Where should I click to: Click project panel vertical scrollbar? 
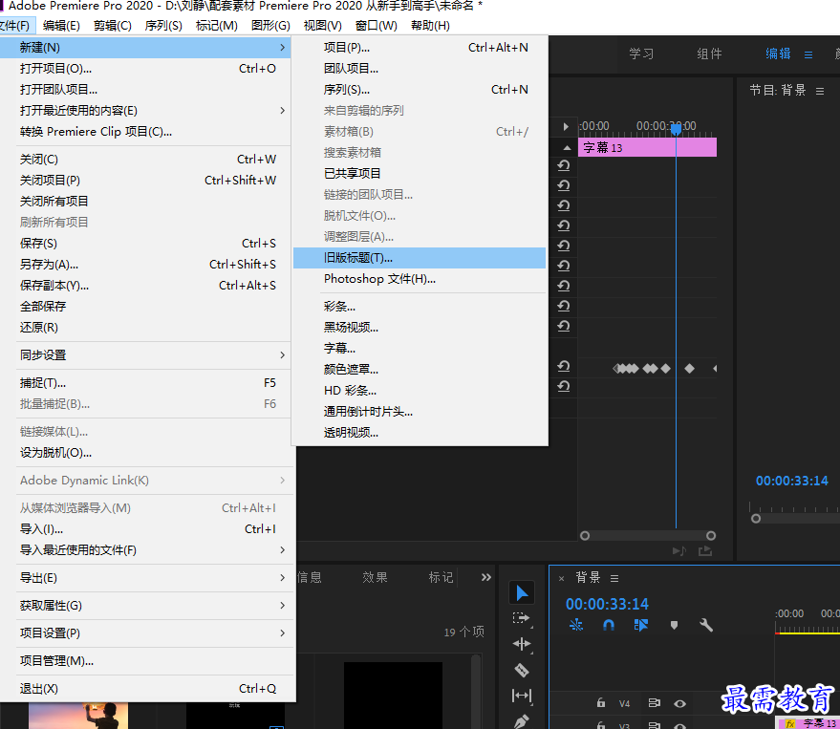coord(476,691)
